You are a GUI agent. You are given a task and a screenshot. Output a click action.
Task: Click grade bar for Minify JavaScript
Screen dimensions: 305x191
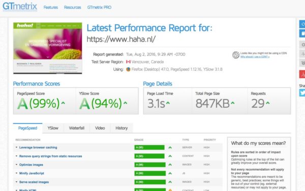point(150,173)
